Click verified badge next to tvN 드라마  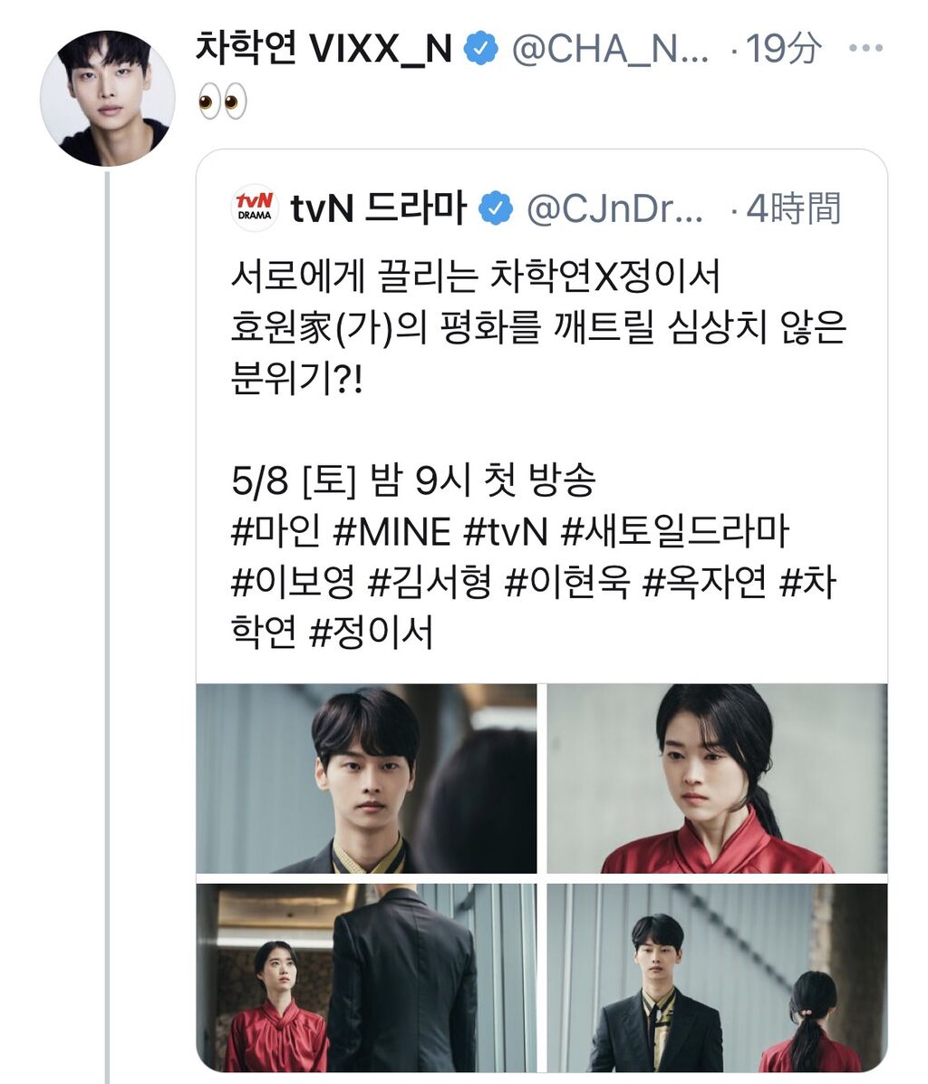point(496,208)
